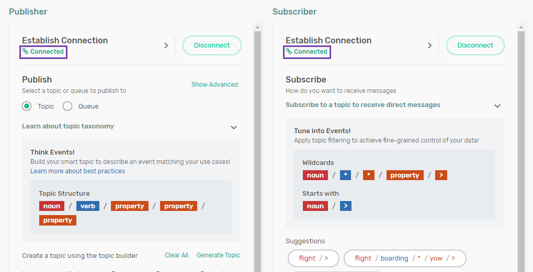This screenshot has height=272, width=533.
Task: Click the blue > tag under Starts with
Action: (x=345, y=206)
